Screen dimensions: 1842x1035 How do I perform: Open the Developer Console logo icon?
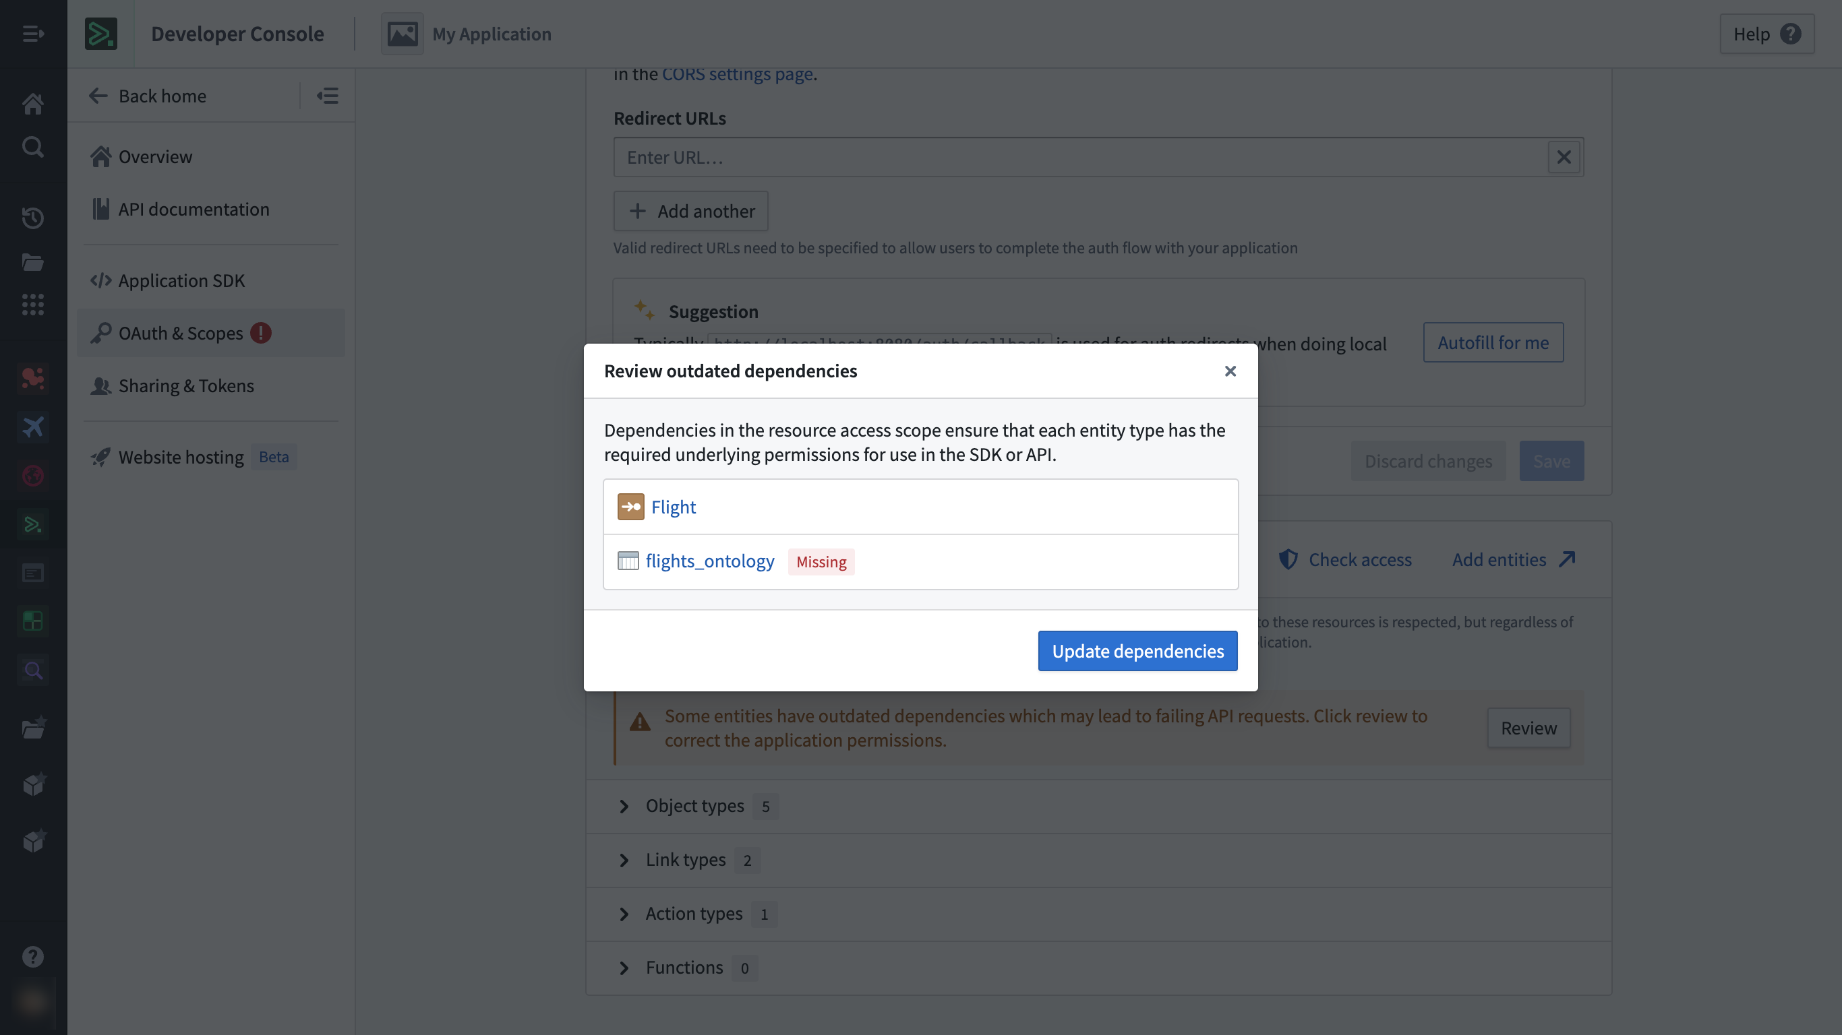pyautogui.click(x=101, y=34)
